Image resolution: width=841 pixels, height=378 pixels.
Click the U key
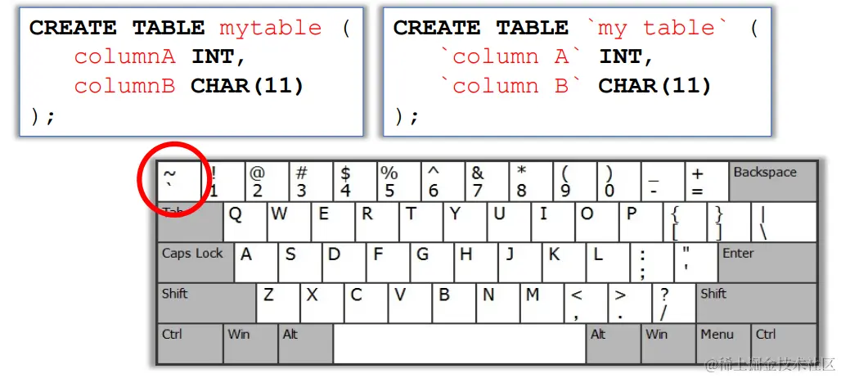509,222
